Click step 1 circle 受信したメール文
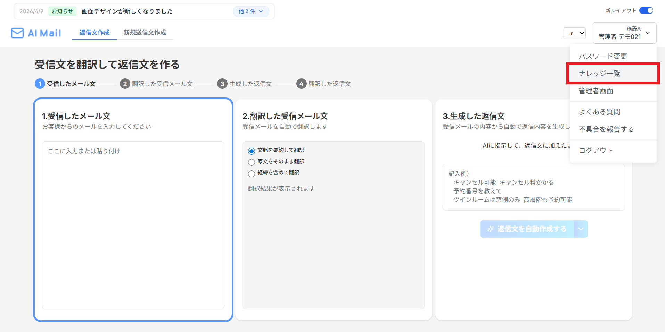 coord(40,84)
